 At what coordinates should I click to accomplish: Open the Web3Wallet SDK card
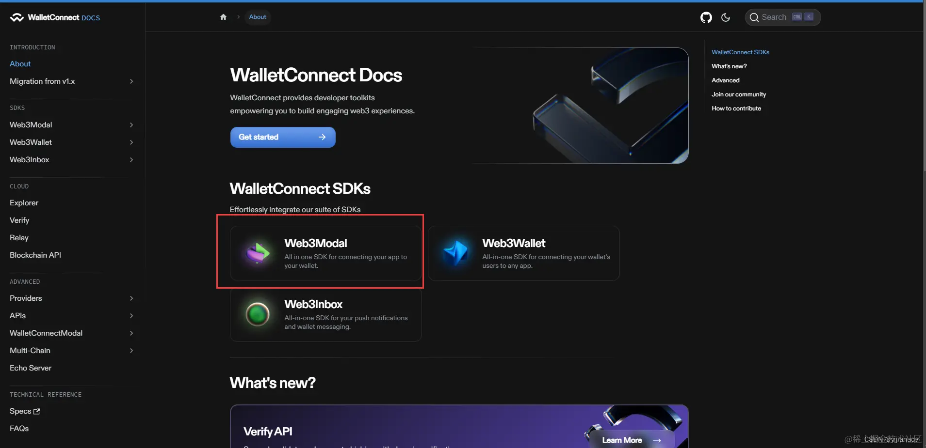[x=524, y=253]
